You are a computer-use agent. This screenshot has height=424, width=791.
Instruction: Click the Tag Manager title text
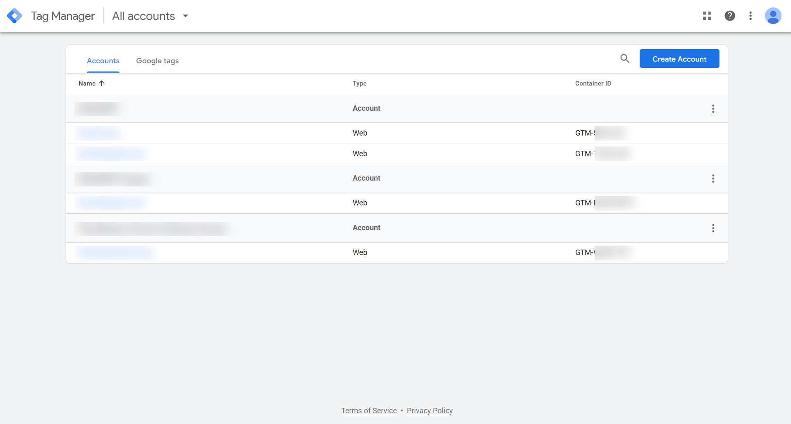(x=63, y=16)
